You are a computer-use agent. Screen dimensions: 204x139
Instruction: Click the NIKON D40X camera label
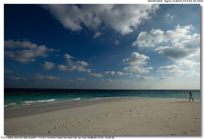click(x=155, y=1)
